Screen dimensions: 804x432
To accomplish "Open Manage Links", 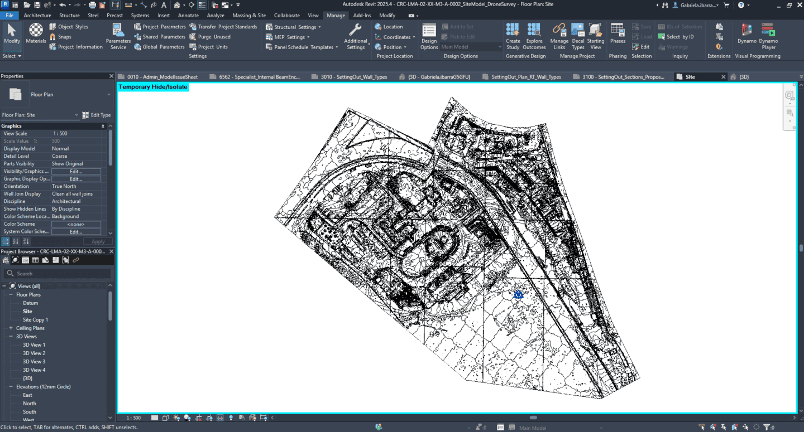I will point(559,37).
